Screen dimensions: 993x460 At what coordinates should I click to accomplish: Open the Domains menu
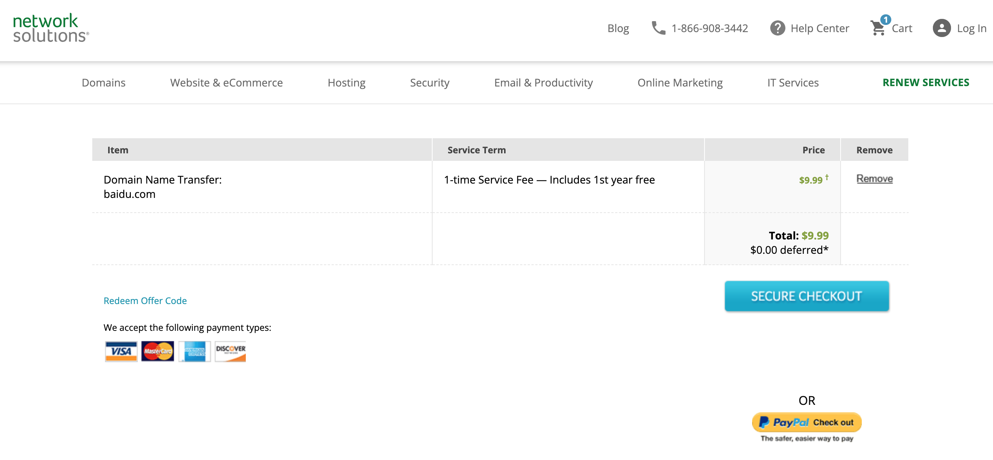(103, 82)
